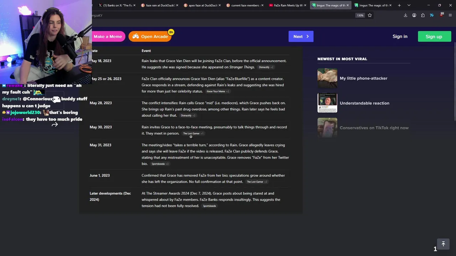456x256 pixels.
Task: Open Understandable reaction thumbnail
Action: (327, 103)
